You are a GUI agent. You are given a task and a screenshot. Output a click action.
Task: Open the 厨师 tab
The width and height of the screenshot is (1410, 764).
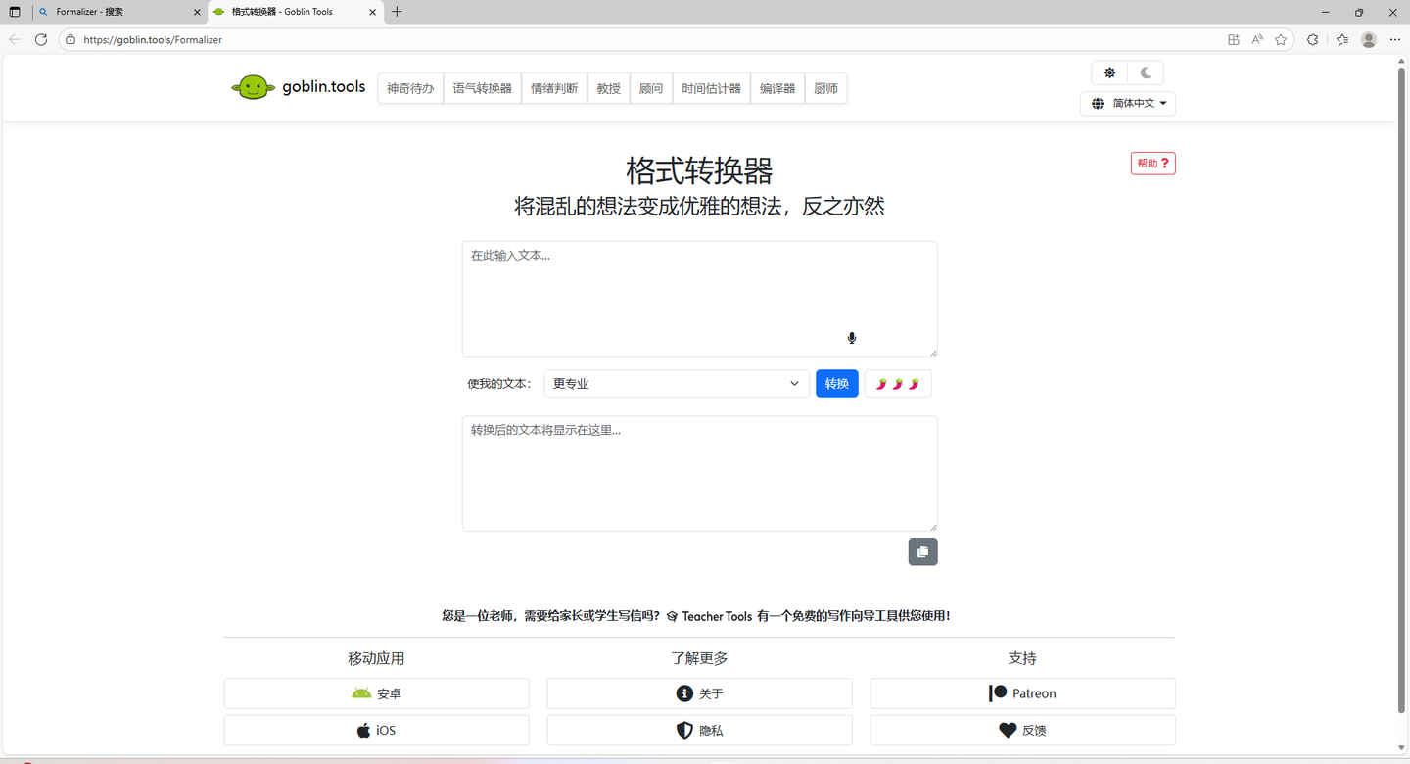pyautogui.click(x=825, y=88)
